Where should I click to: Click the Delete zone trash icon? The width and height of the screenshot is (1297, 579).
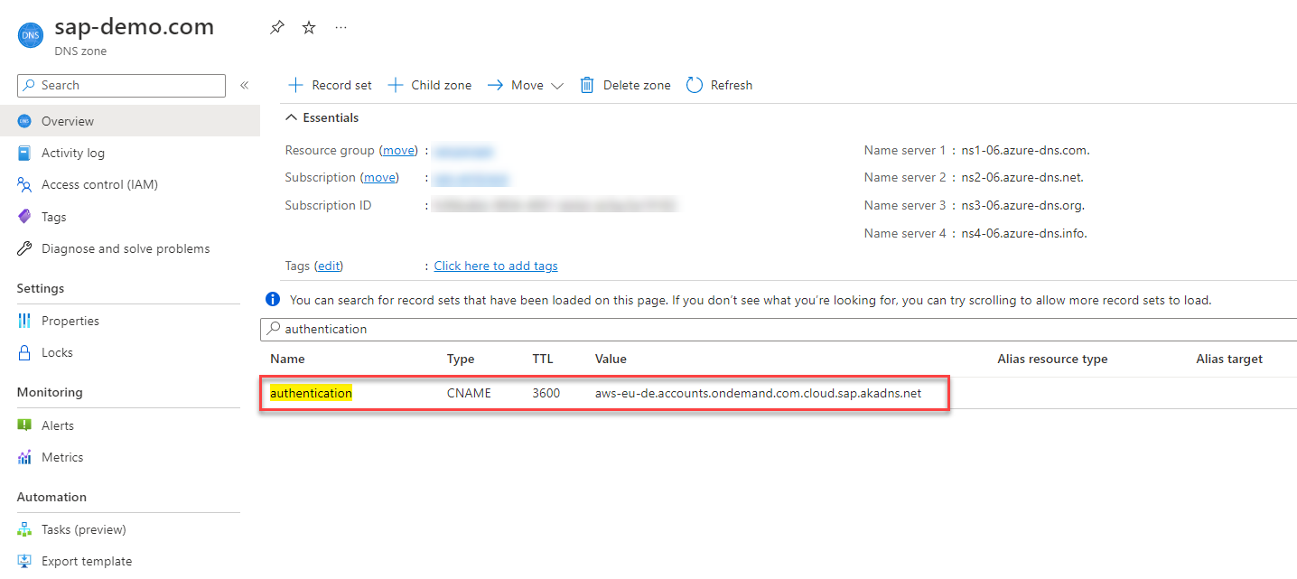(x=587, y=85)
